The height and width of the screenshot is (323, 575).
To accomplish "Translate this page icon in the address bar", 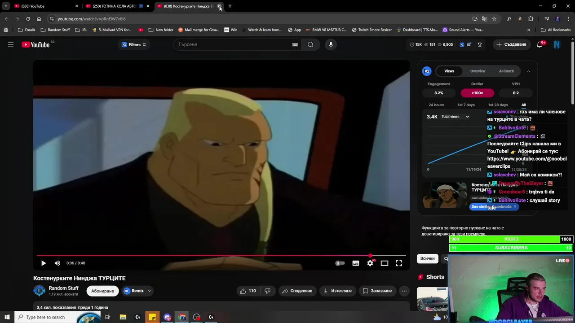I will click(484, 19).
